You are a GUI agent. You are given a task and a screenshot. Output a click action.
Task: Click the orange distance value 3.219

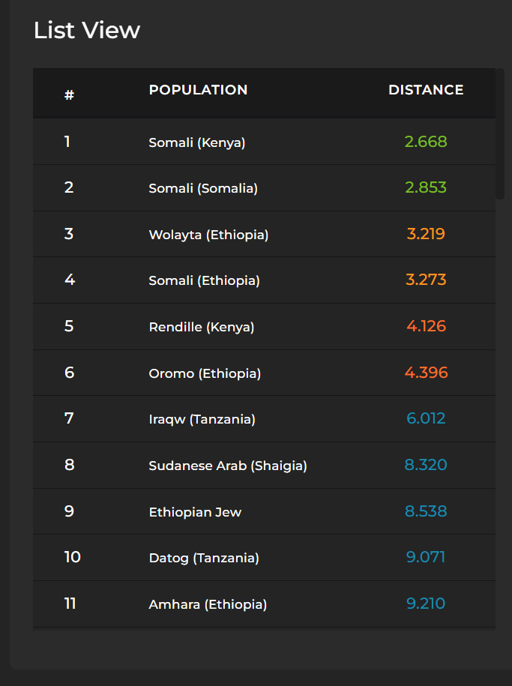(426, 234)
